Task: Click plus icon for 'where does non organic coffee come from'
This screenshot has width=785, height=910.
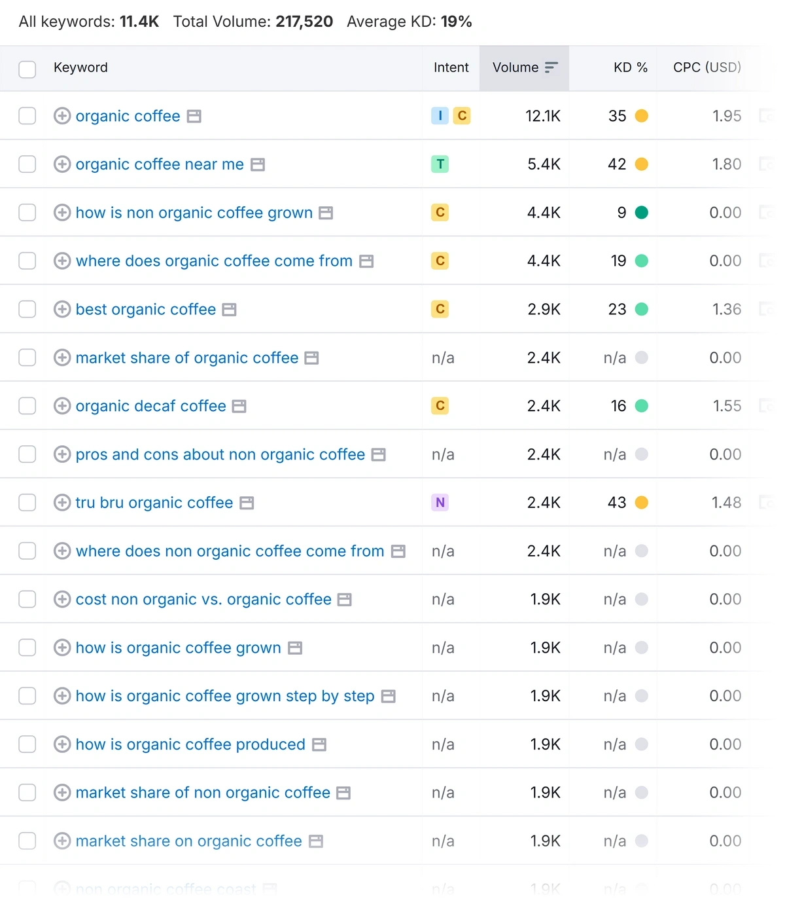Action: click(x=62, y=551)
